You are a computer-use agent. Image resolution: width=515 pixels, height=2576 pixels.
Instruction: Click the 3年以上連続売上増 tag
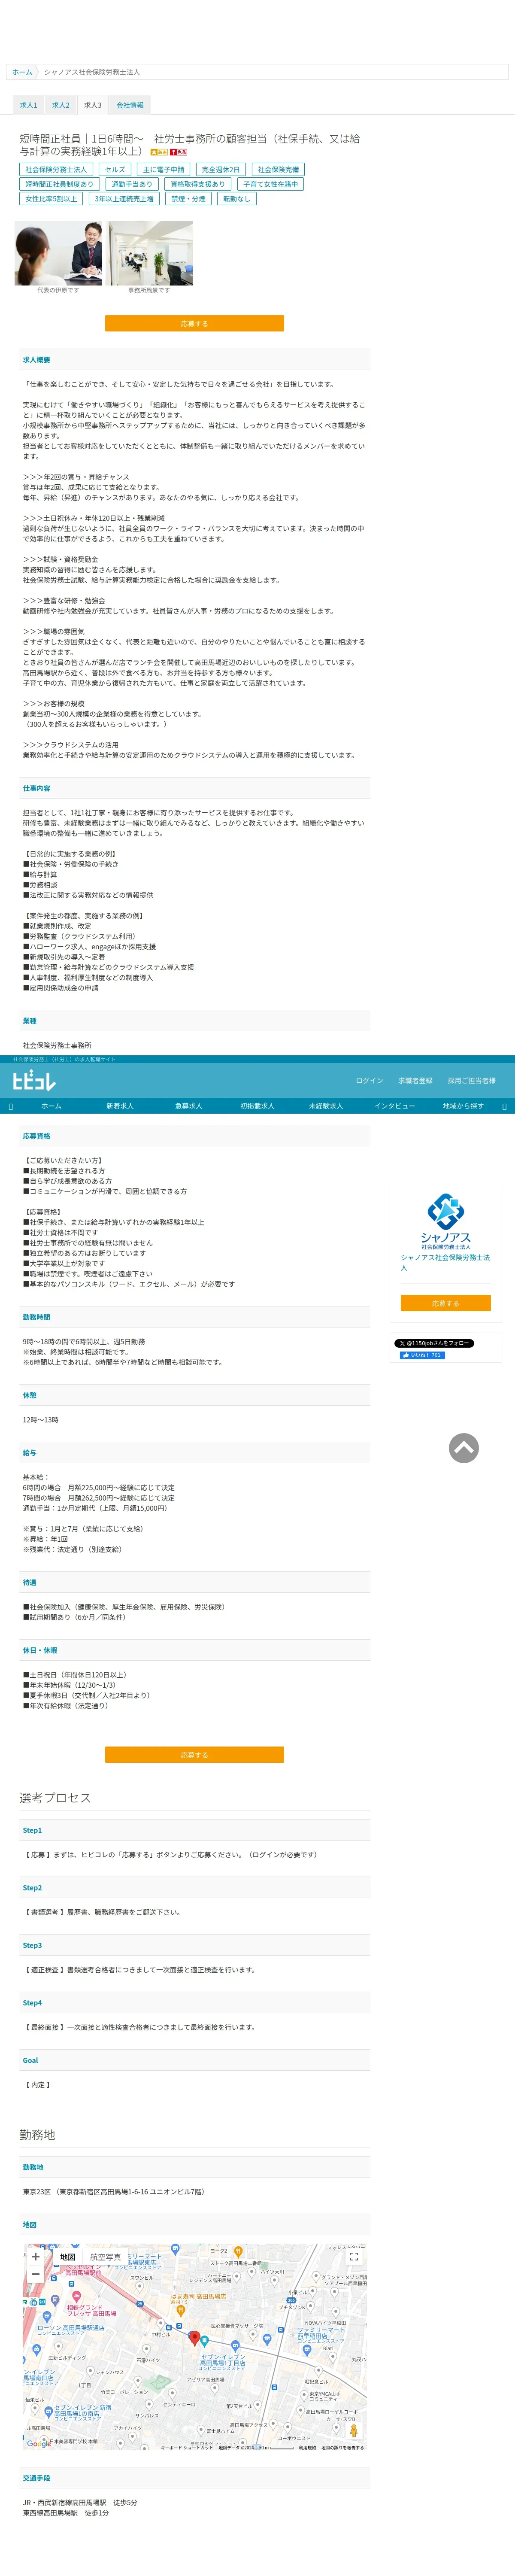coord(124,199)
